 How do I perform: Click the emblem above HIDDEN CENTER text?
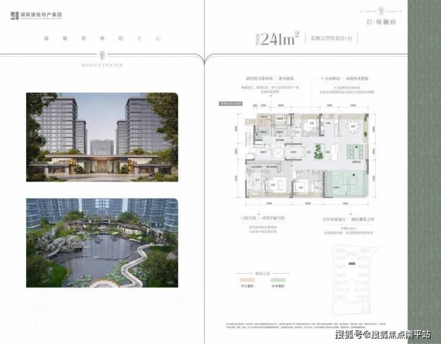pyautogui.click(x=102, y=55)
